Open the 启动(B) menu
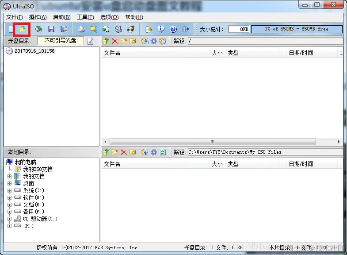 point(62,17)
